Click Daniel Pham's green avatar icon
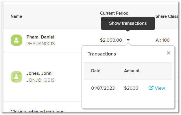This screenshot has height=115, width=181. point(16,40)
